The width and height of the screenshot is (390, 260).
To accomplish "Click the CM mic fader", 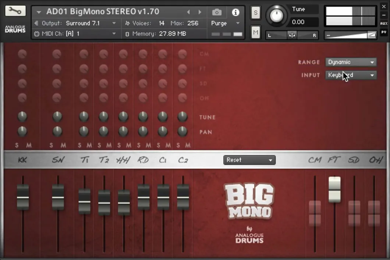I will point(315,214).
